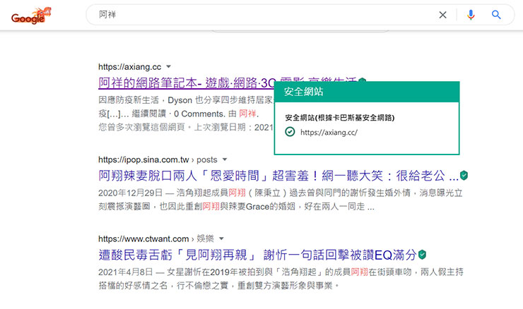Open the 遭酸民毒舌虧「見阿翔再親」 result
Screen dimensions: 523x309
257,254
